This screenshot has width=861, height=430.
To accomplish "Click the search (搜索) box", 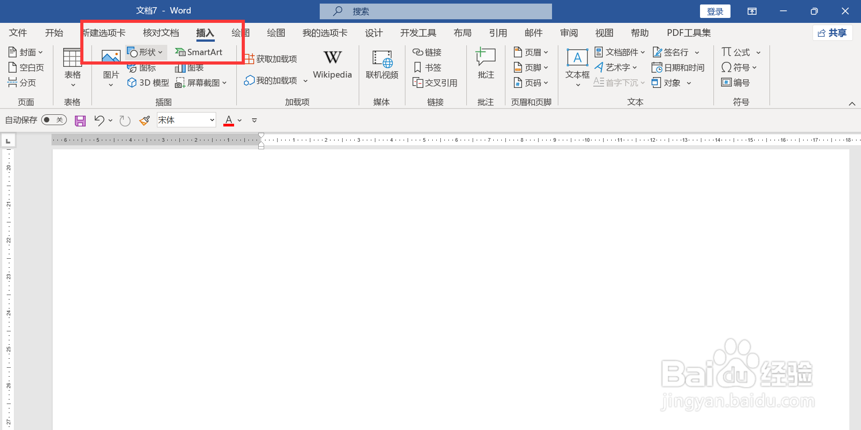I will click(435, 11).
